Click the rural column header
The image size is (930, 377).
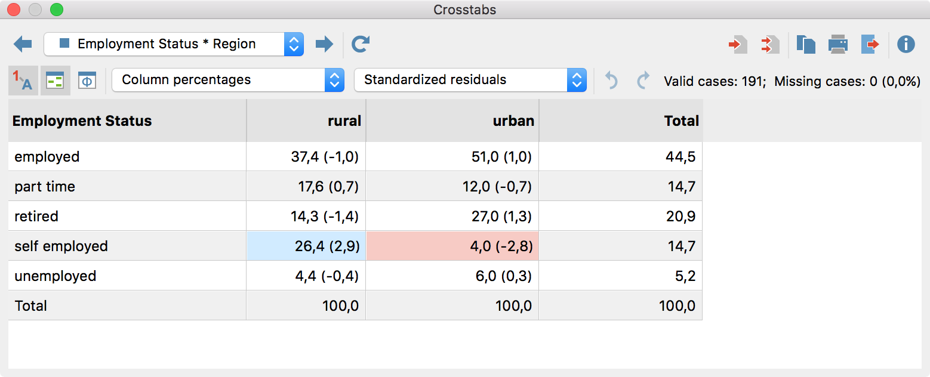[306, 121]
